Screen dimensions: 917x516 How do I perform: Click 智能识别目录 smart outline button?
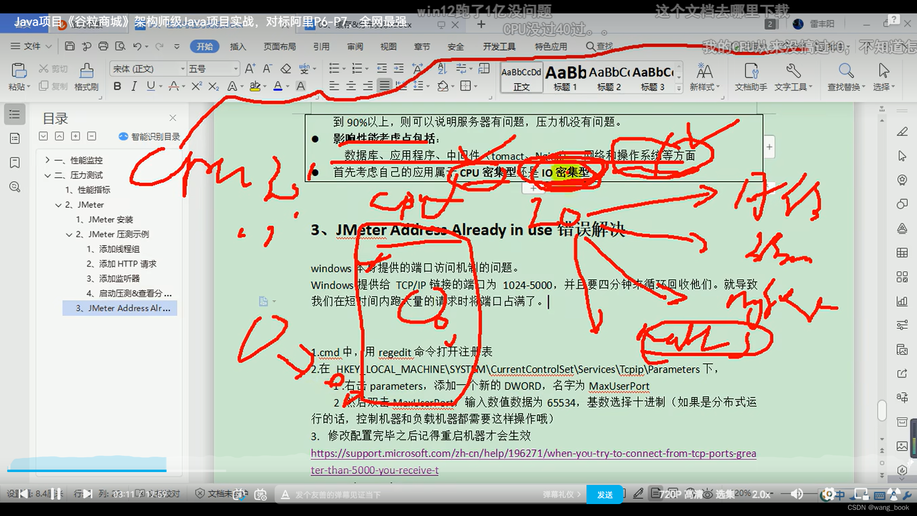point(149,137)
